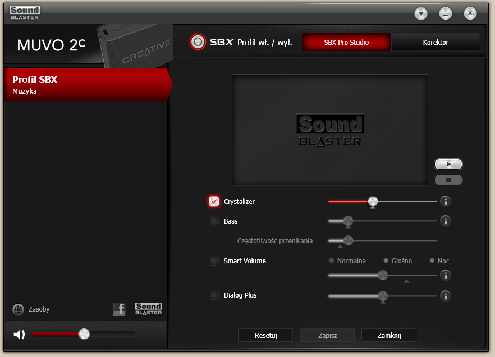The height and width of the screenshot is (357, 495).
Task: Switch to the Korektor tab
Action: (x=436, y=42)
